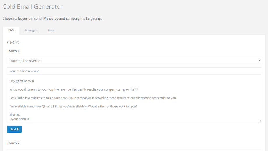The height and width of the screenshot is (151, 268).
Task: Select the Reps persona tab
Action: click(51, 31)
